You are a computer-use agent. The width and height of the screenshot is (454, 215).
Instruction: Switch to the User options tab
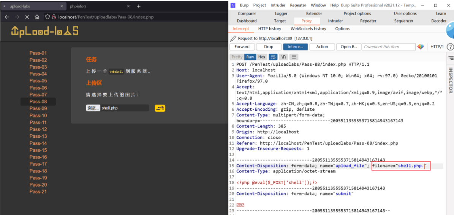click(405, 14)
